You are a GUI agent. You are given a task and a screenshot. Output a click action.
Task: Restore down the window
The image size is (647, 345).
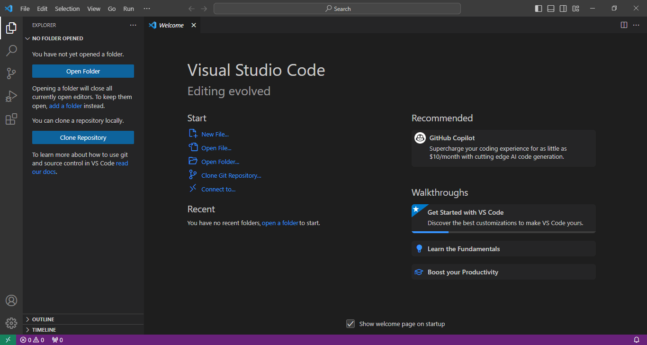click(614, 9)
